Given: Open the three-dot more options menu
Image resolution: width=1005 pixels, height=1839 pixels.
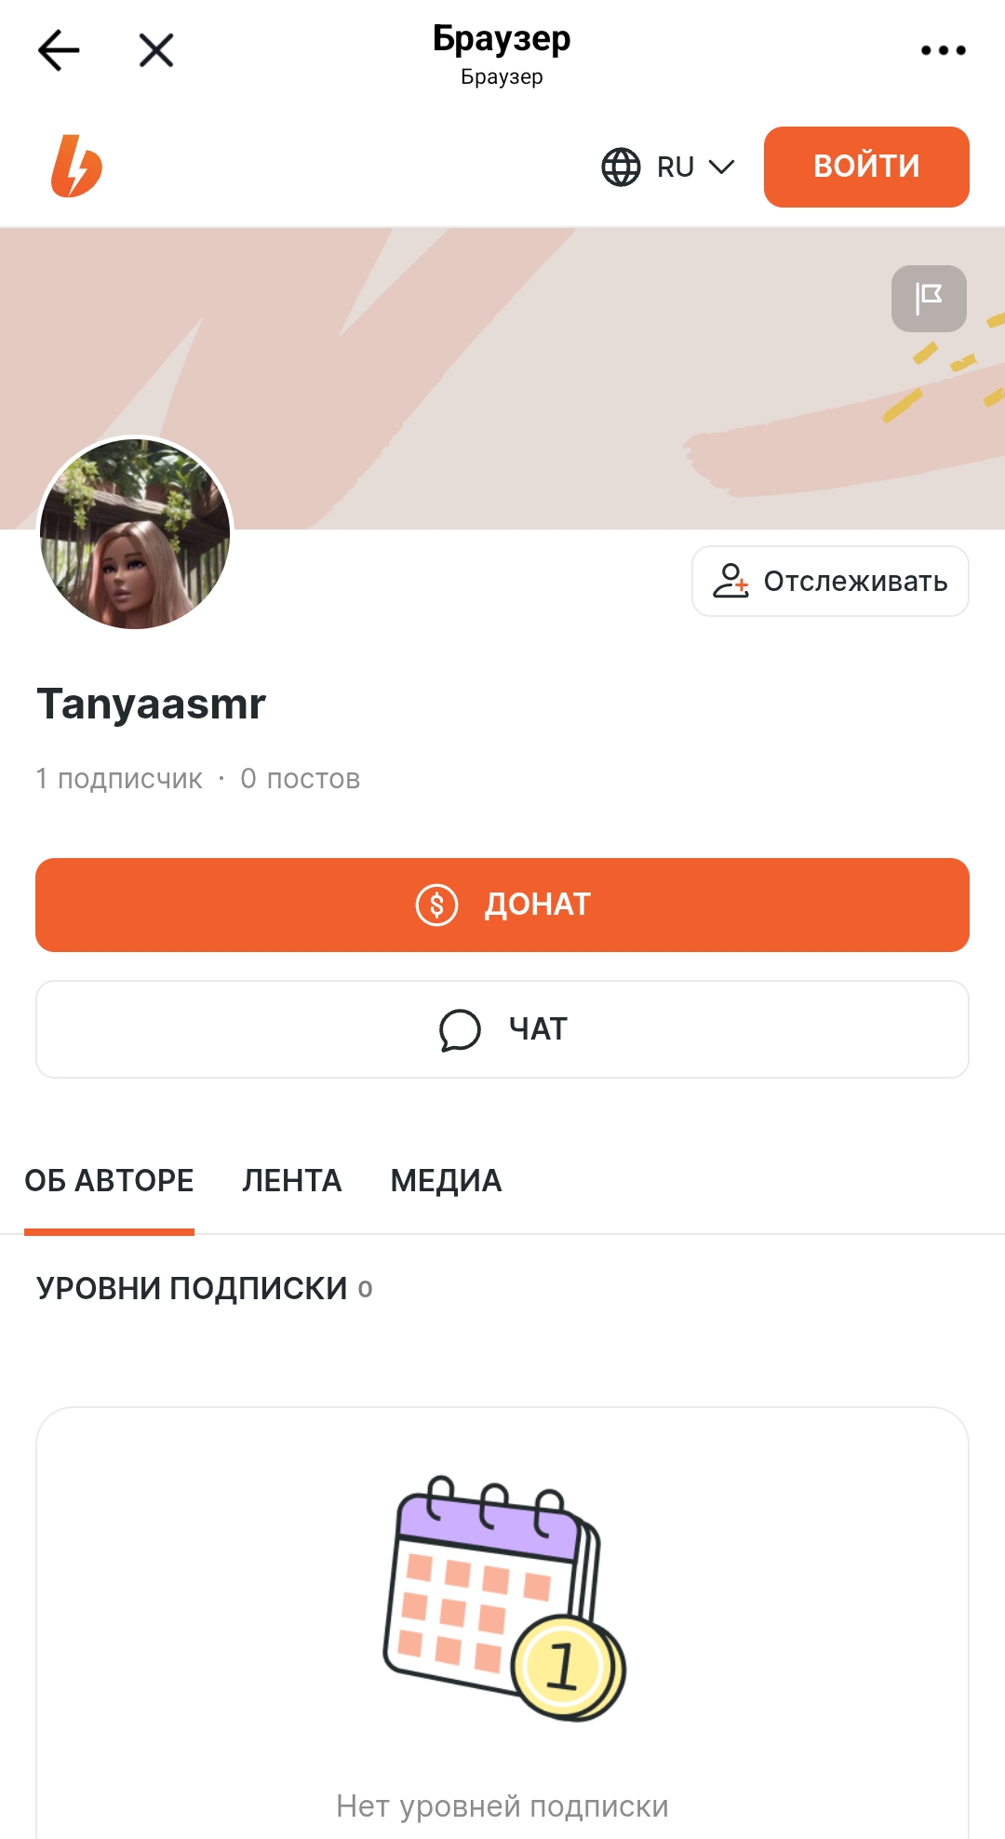Looking at the screenshot, I should coord(943,50).
